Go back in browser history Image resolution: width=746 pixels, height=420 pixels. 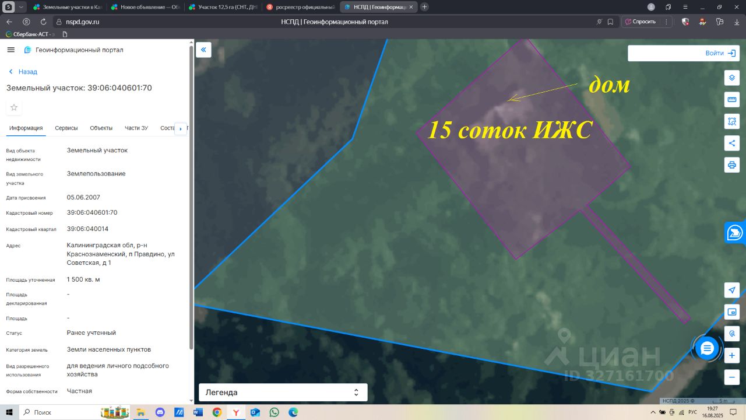click(x=8, y=22)
